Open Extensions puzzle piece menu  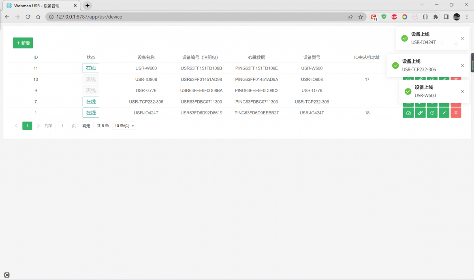tap(436, 17)
